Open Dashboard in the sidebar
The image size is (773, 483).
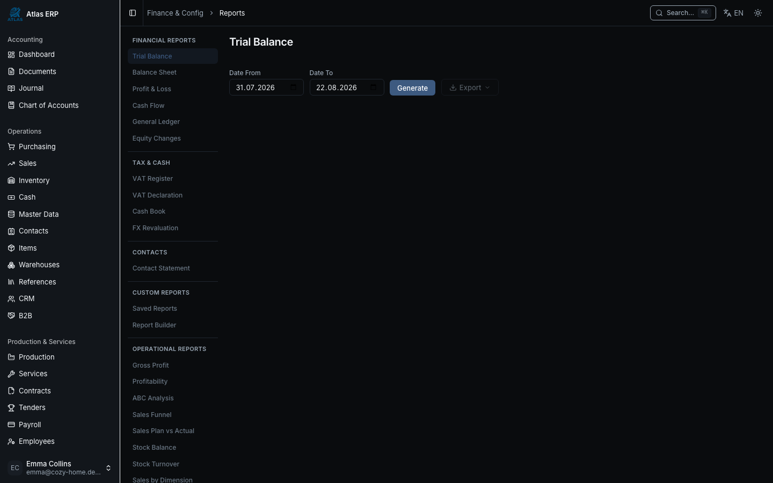(x=60, y=54)
